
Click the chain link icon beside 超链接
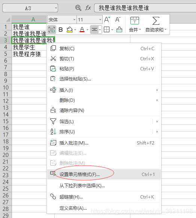[x=53, y=197]
